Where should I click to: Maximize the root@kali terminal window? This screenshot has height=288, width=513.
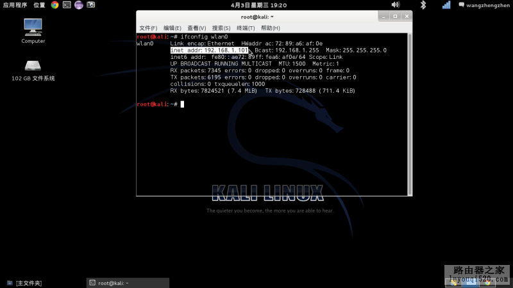click(395, 17)
